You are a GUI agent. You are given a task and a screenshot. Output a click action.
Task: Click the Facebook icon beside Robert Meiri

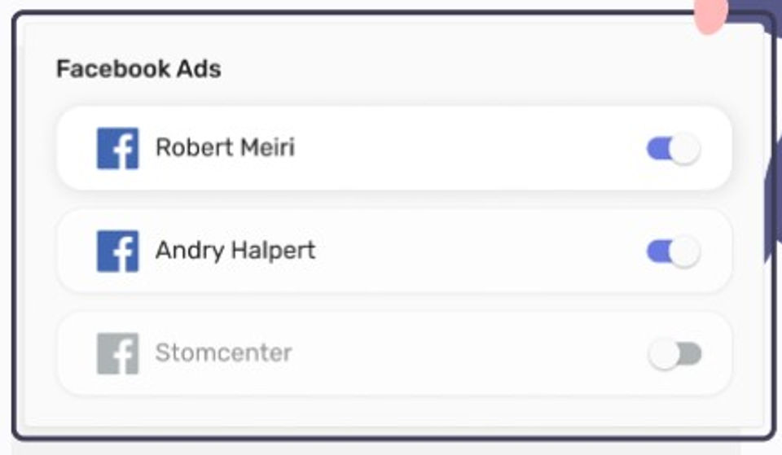tap(117, 149)
